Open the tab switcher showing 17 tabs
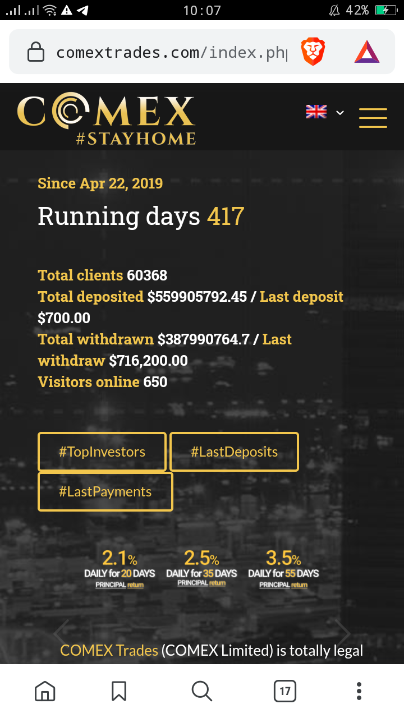 click(x=285, y=691)
